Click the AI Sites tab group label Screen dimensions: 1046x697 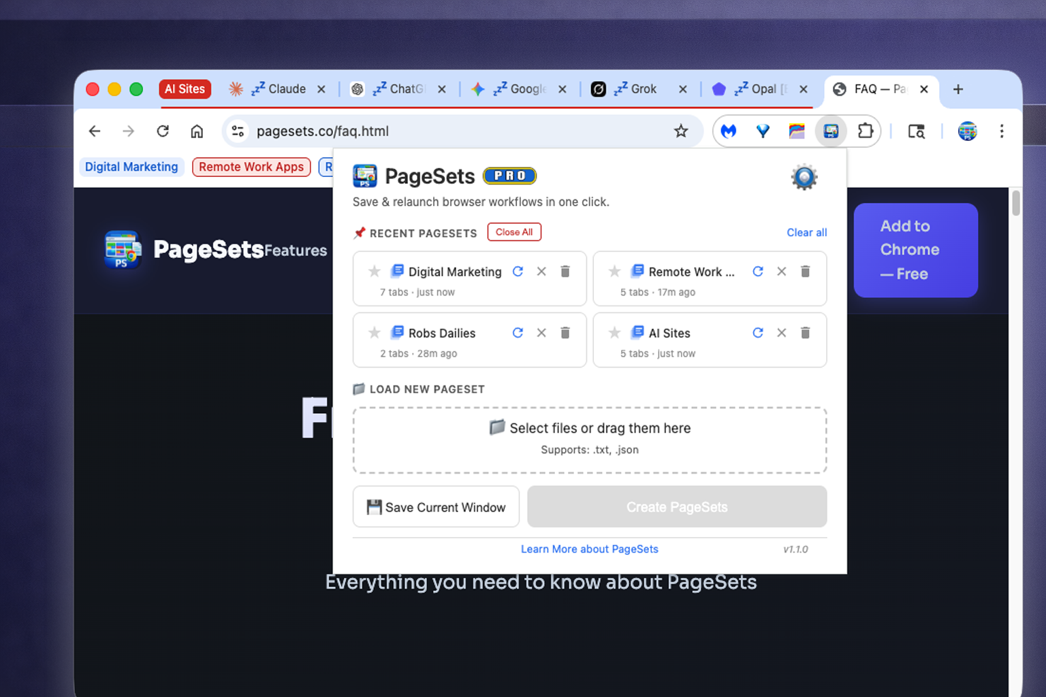pos(185,89)
